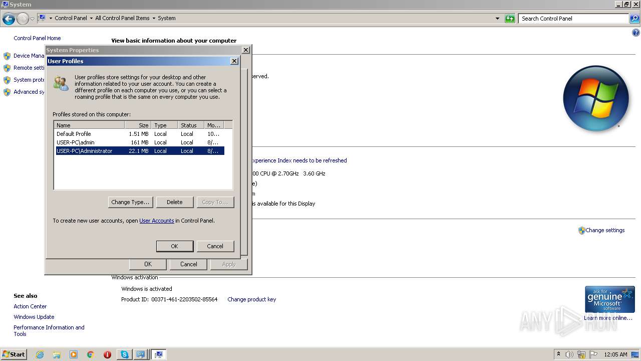
Task: Click the 12:05 AM clock
Action: tap(615, 354)
